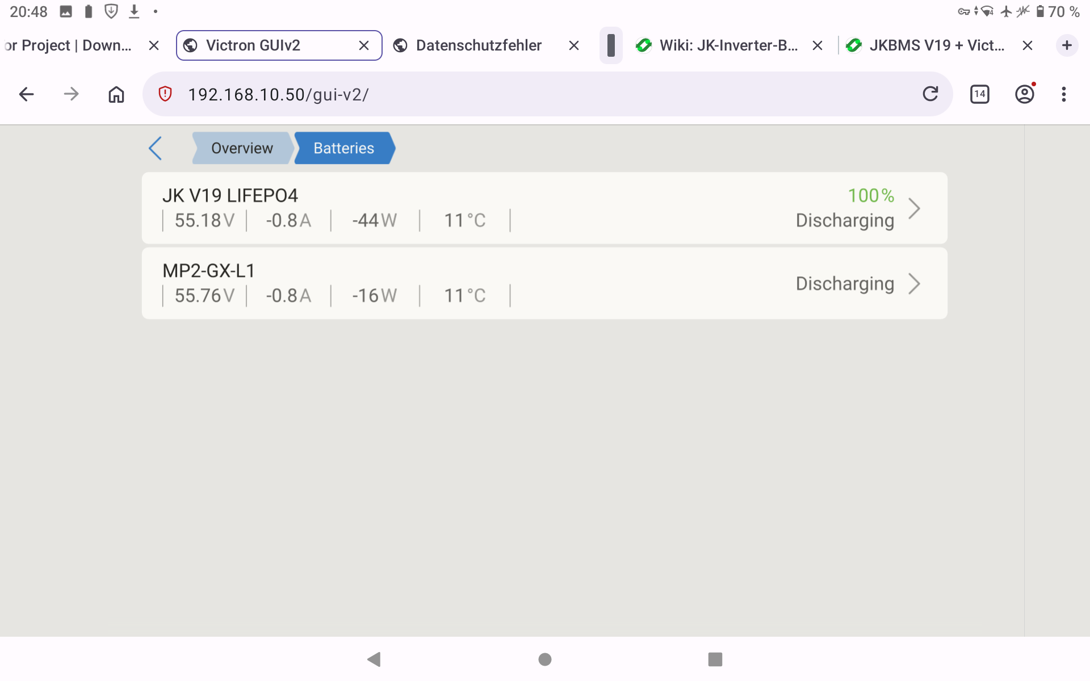Open the account profile icon
This screenshot has width=1090, height=681.
tap(1024, 94)
